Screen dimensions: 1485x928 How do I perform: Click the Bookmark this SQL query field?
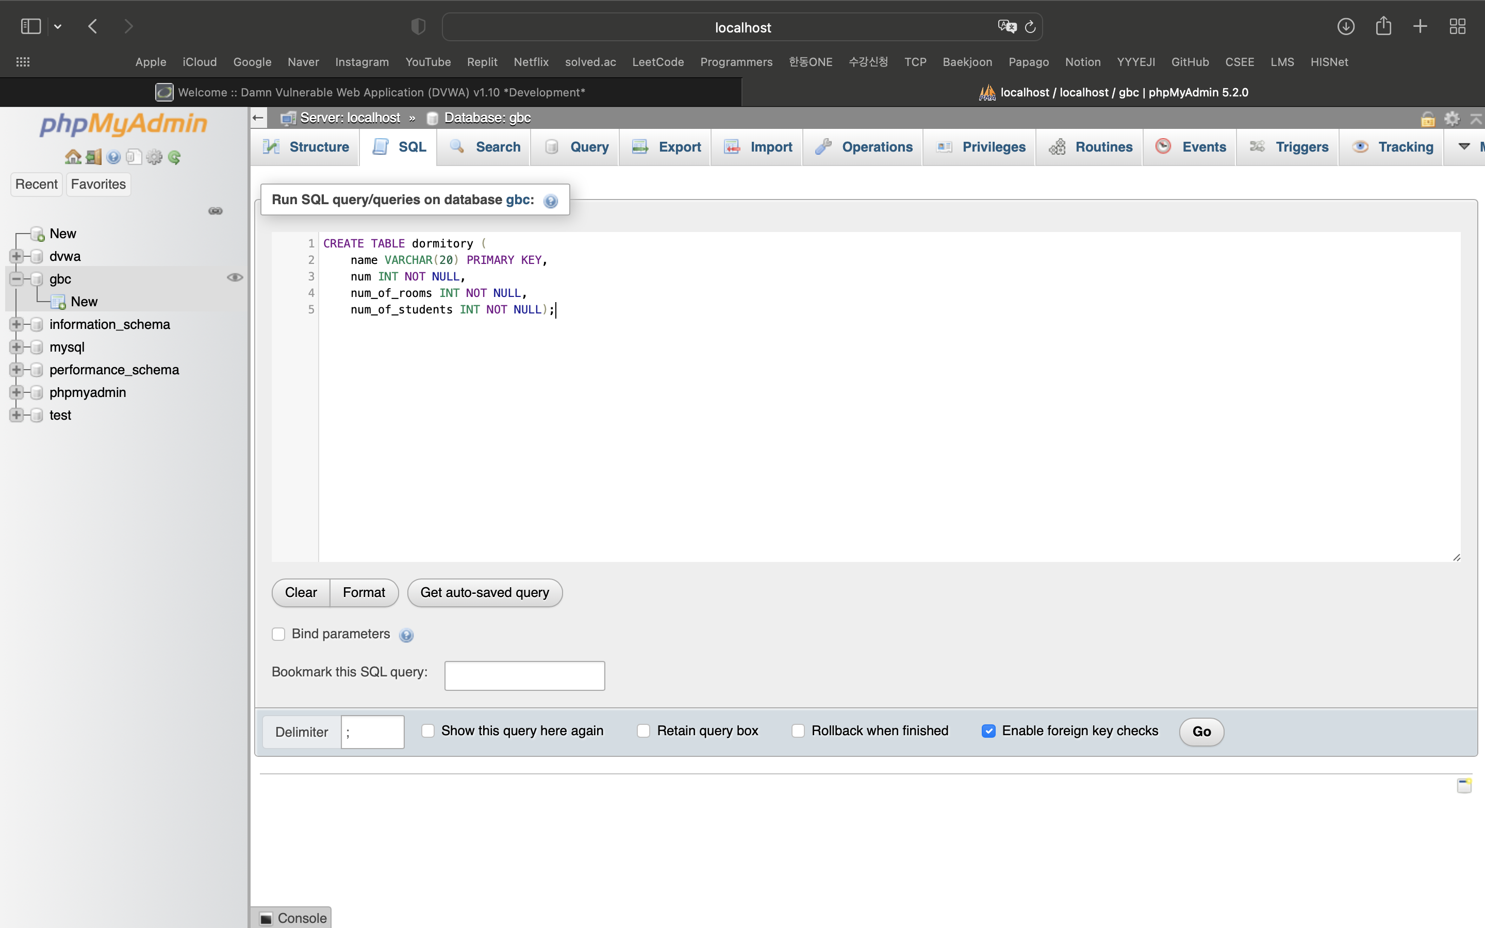pyautogui.click(x=524, y=675)
